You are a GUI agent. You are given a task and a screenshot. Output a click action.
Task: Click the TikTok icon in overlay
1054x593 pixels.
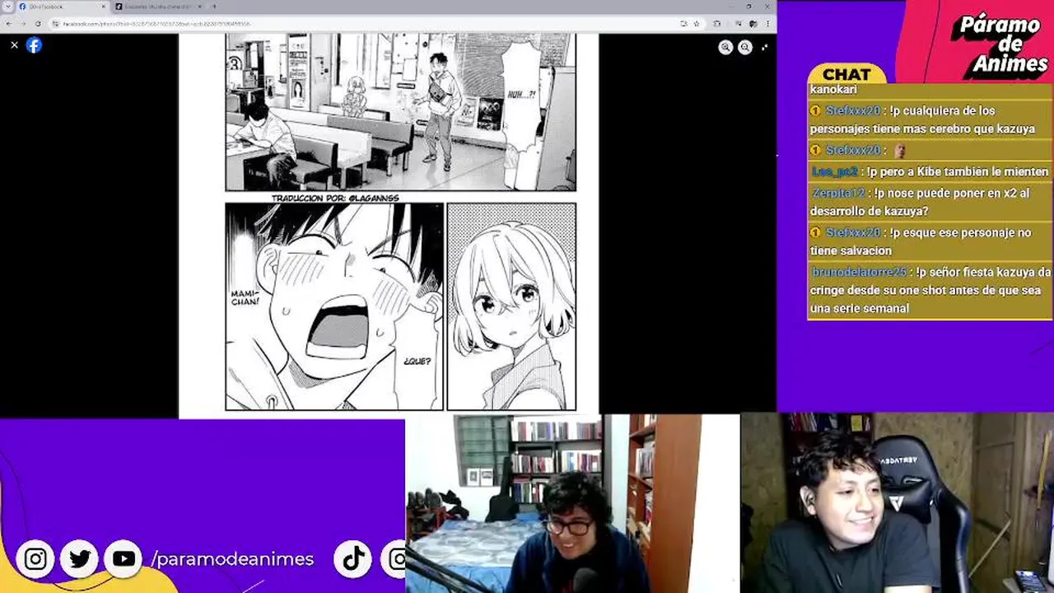tap(353, 559)
